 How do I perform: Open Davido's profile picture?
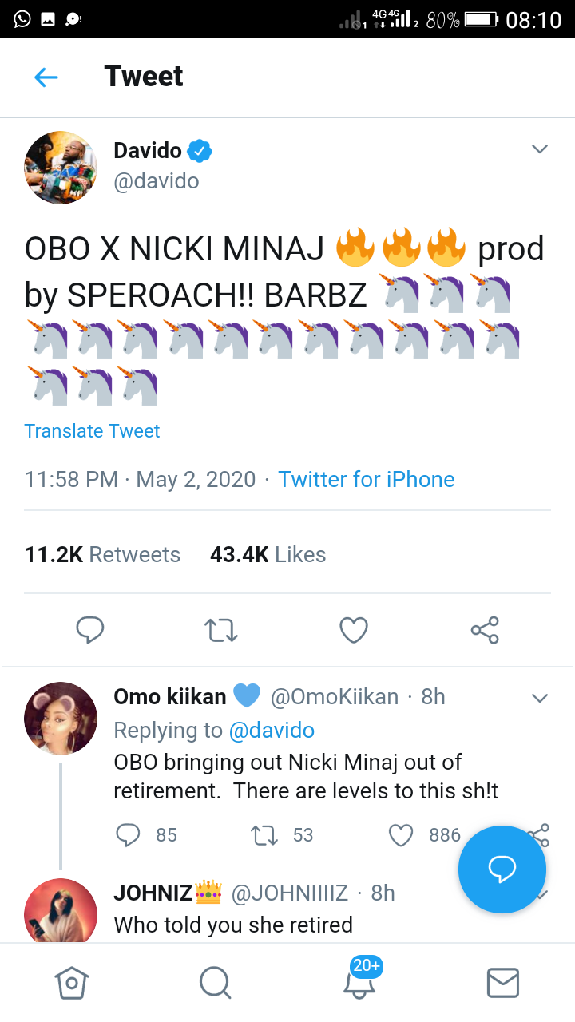[x=61, y=167]
